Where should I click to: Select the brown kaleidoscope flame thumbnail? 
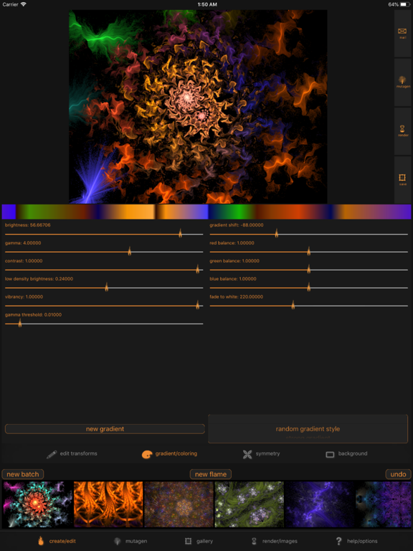pyautogui.click(x=179, y=504)
